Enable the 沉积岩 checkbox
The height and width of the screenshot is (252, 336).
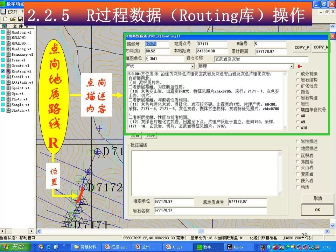pyautogui.click(x=298, y=155)
